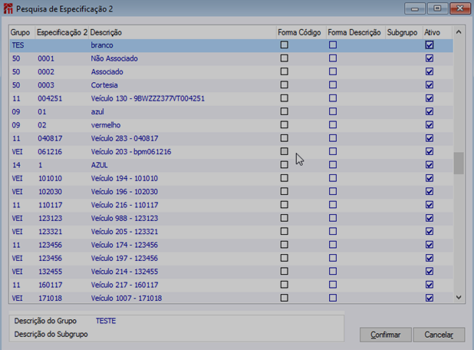
Task: Select 'Veículo 205 - 123321' row
Action: pyautogui.click(x=232, y=232)
